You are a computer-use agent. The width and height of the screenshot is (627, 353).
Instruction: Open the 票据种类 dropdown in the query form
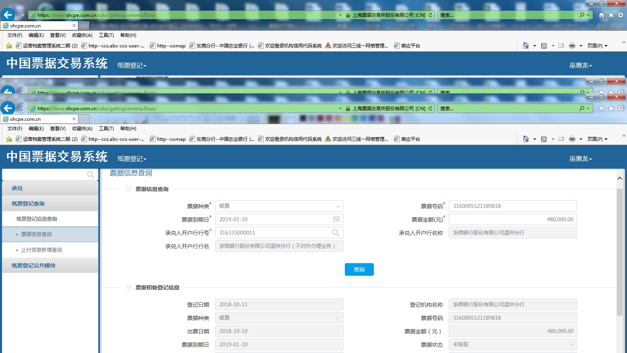pyautogui.click(x=279, y=206)
